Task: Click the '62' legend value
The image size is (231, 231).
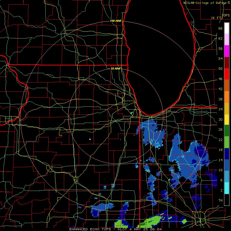Action: click(x=220, y=38)
